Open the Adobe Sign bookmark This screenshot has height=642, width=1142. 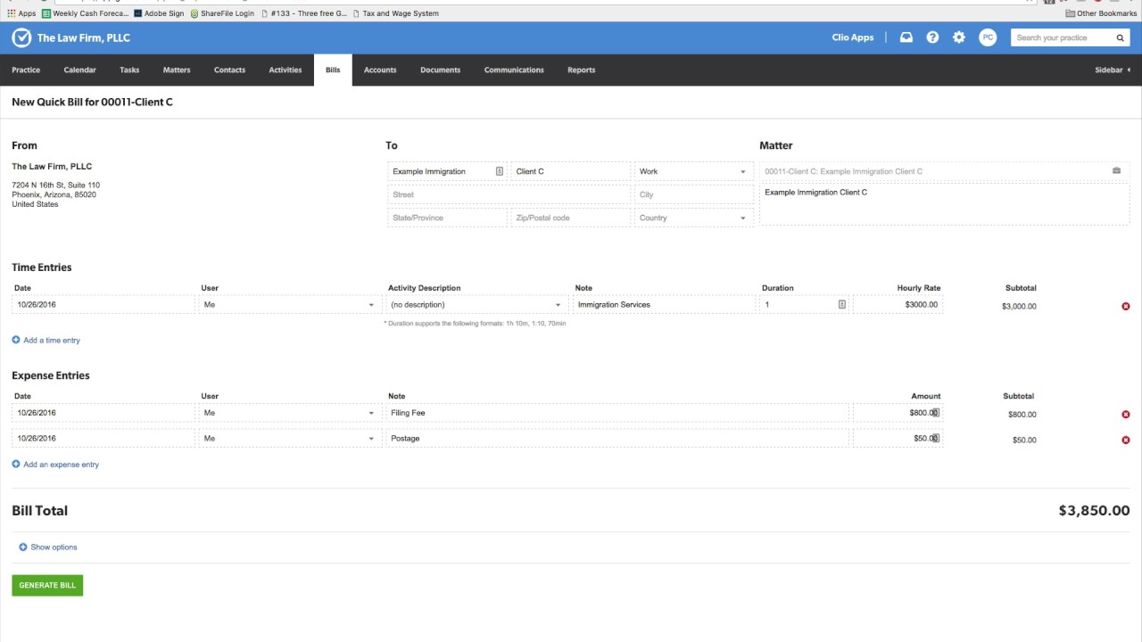[159, 13]
